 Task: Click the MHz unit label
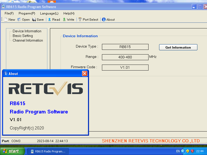pyautogui.click(x=153, y=57)
